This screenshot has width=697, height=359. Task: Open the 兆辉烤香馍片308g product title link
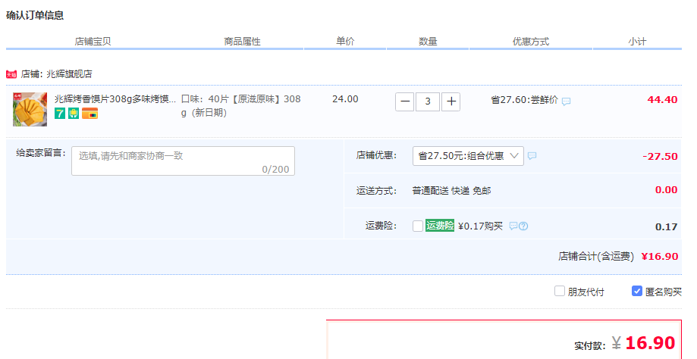(115, 99)
